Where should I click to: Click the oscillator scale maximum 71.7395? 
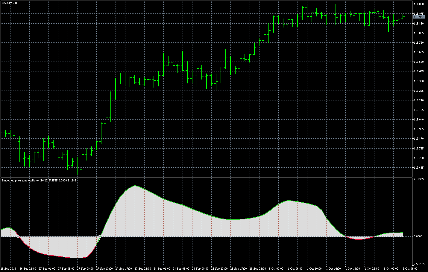tap(419, 179)
